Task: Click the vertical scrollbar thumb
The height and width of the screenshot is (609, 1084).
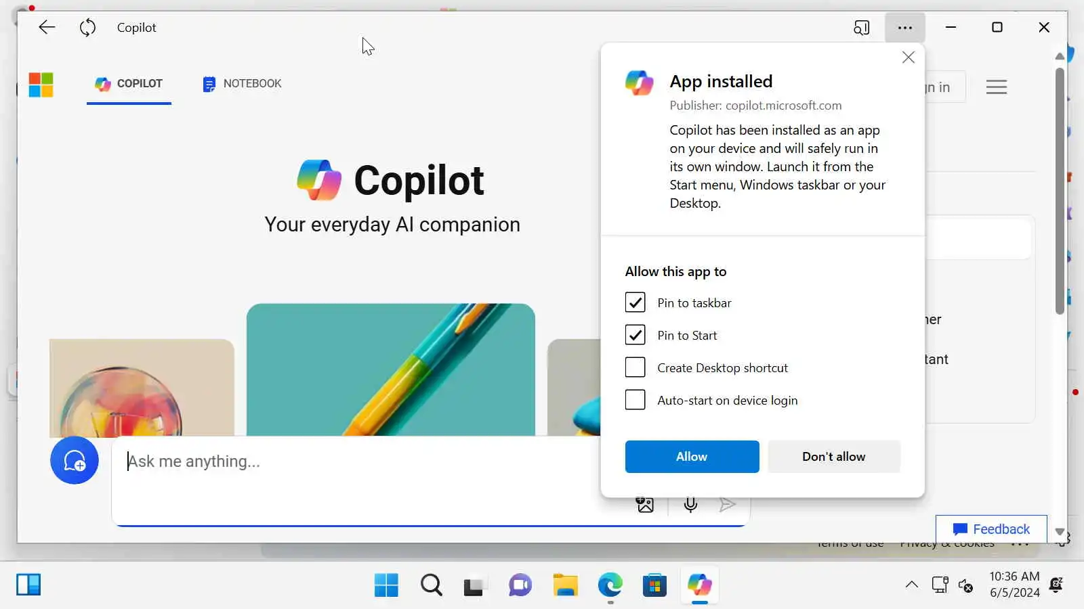Action: [1060, 191]
